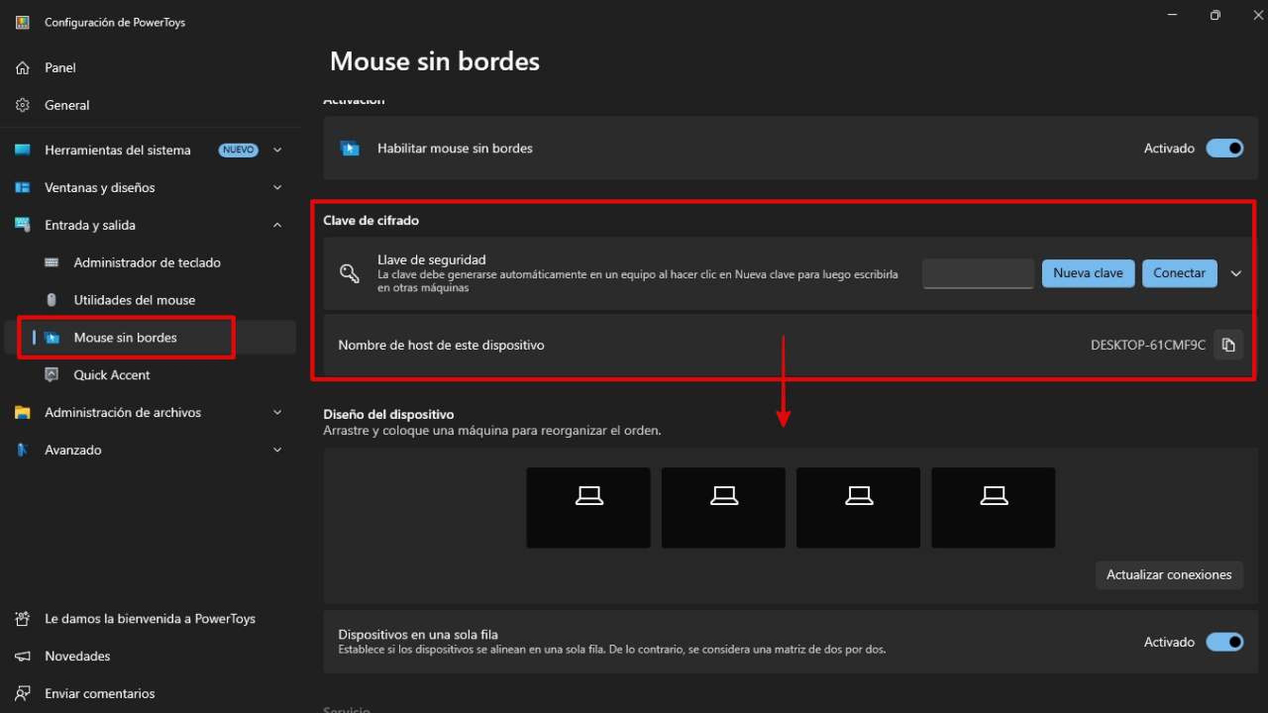Click the Enviar comentarios feedback icon
This screenshot has height=713, width=1268.
22,693
